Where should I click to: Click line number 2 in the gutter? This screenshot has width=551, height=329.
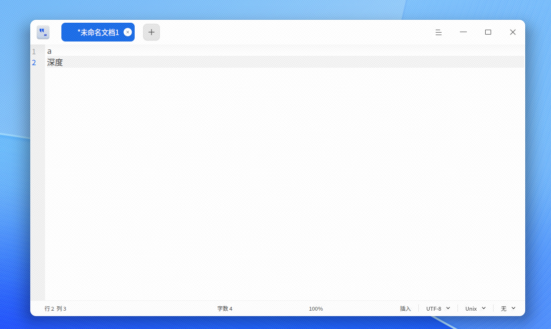[34, 62]
